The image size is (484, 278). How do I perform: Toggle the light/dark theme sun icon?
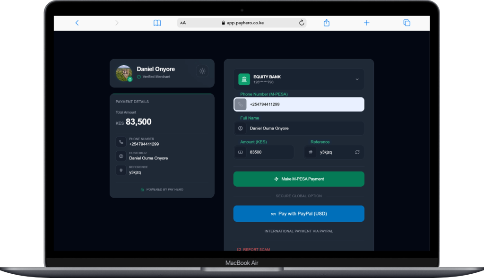202,71
